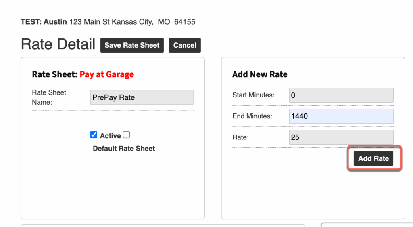Cancel the rate detail editing
The image size is (413, 227).
[185, 45]
